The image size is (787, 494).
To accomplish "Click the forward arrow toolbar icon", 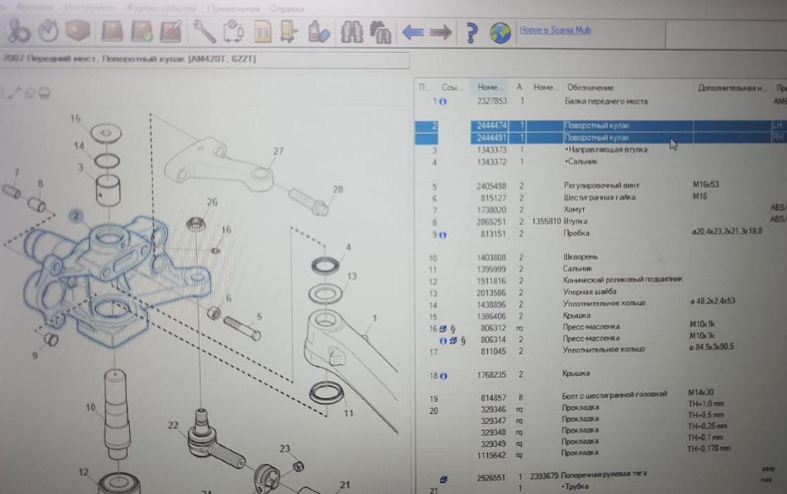I will (440, 32).
